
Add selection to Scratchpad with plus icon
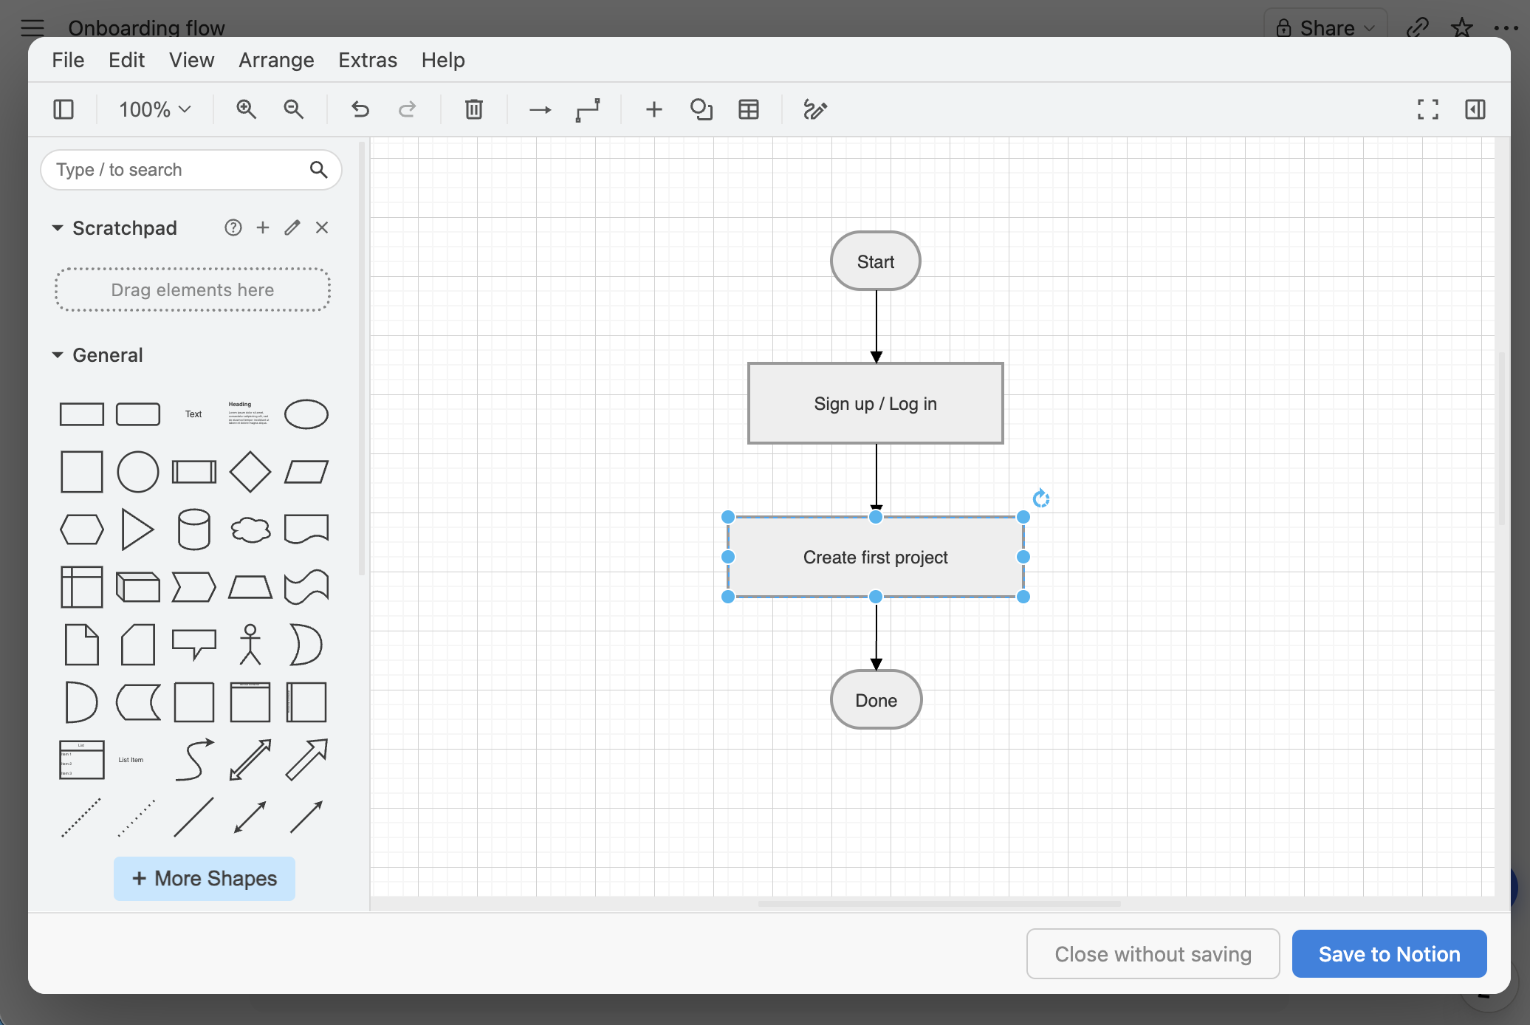point(263,227)
